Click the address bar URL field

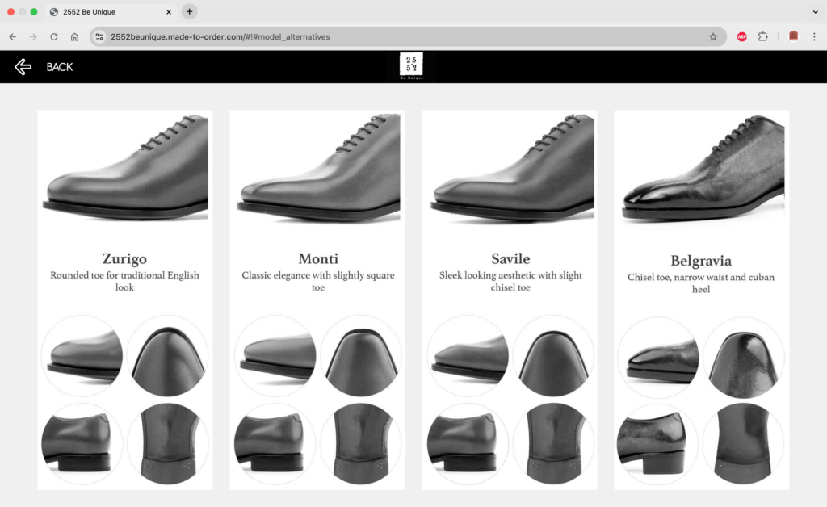pos(404,36)
